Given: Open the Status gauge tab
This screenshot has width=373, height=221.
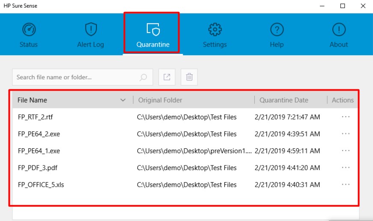Looking at the screenshot, I should pos(29,30).
